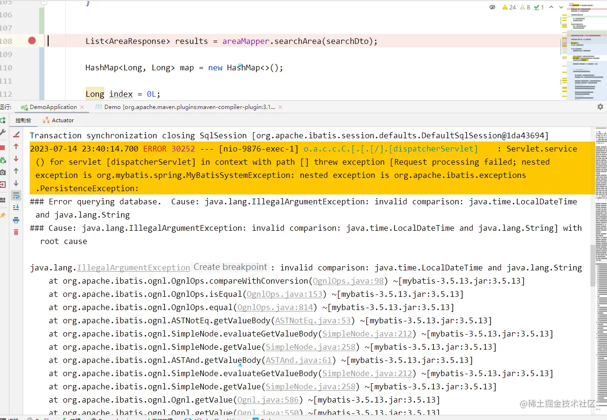Screen dimensions: 607x420
Task: Open the Actuator tab
Action: (x=59, y=120)
